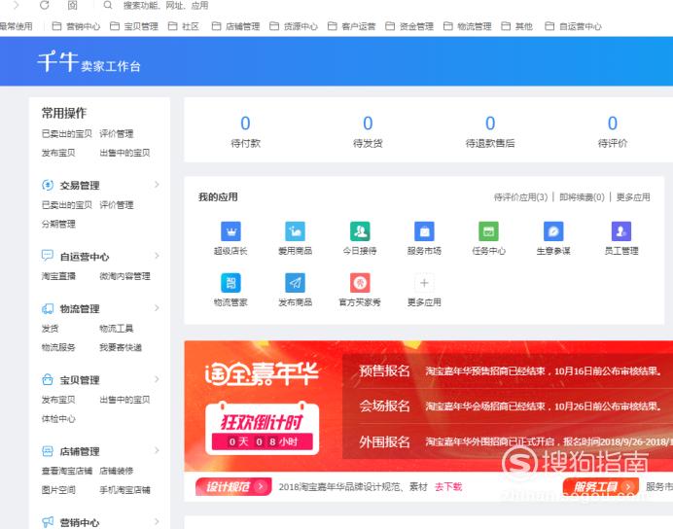
Task: Click 图片空间 in sidebar
Action: [58, 490]
